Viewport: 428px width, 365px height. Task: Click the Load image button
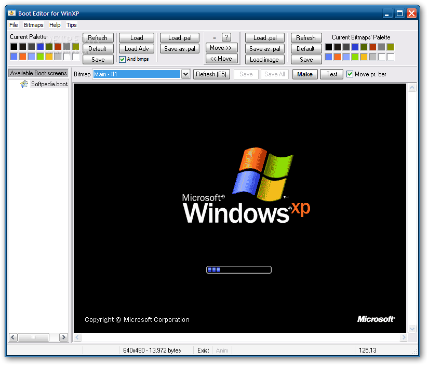[x=265, y=60]
